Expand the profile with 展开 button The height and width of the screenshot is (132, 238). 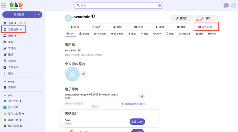206,18
